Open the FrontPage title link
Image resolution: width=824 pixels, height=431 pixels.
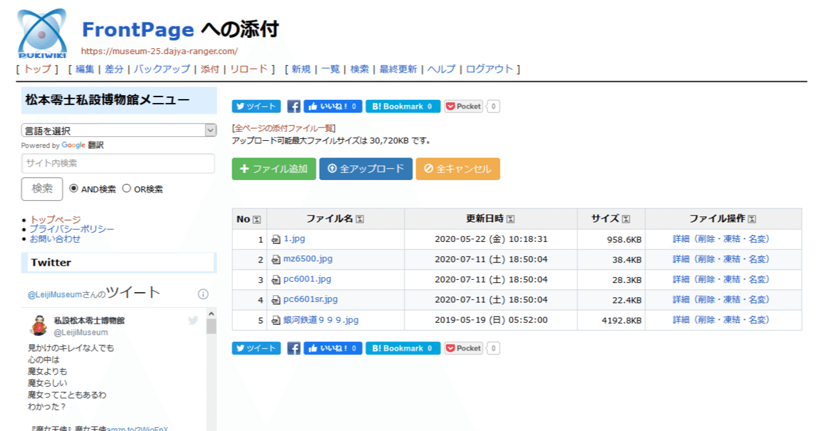click(x=138, y=29)
